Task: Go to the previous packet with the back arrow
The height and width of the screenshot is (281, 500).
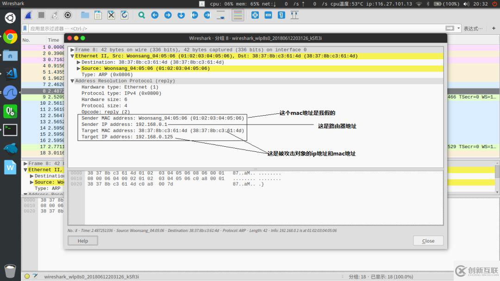Action: pyautogui.click(x=155, y=15)
